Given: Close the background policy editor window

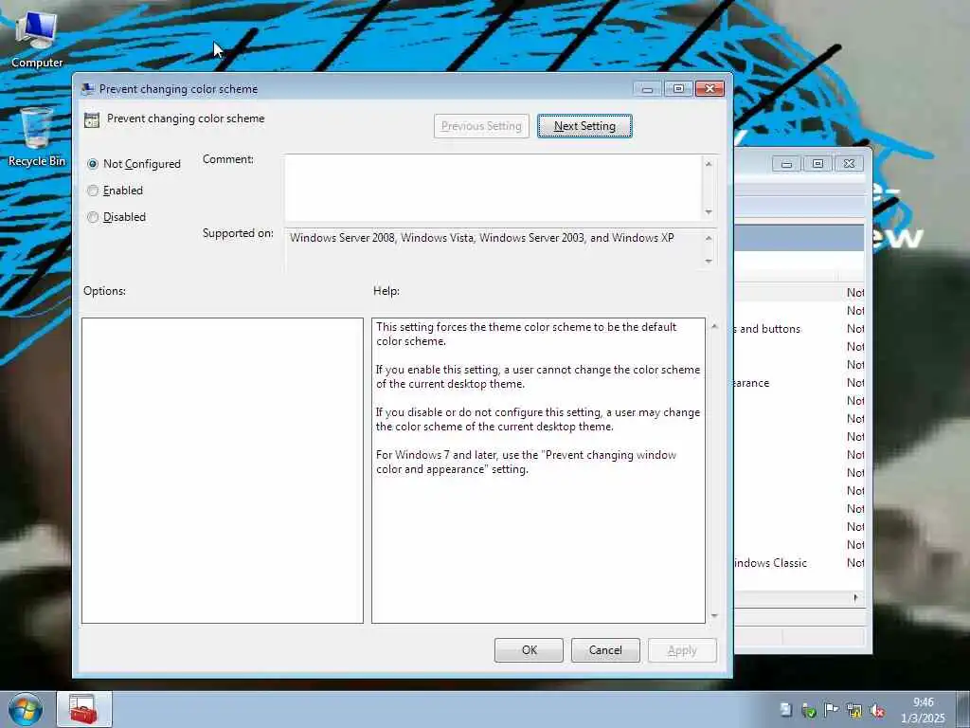Looking at the screenshot, I should click(849, 164).
